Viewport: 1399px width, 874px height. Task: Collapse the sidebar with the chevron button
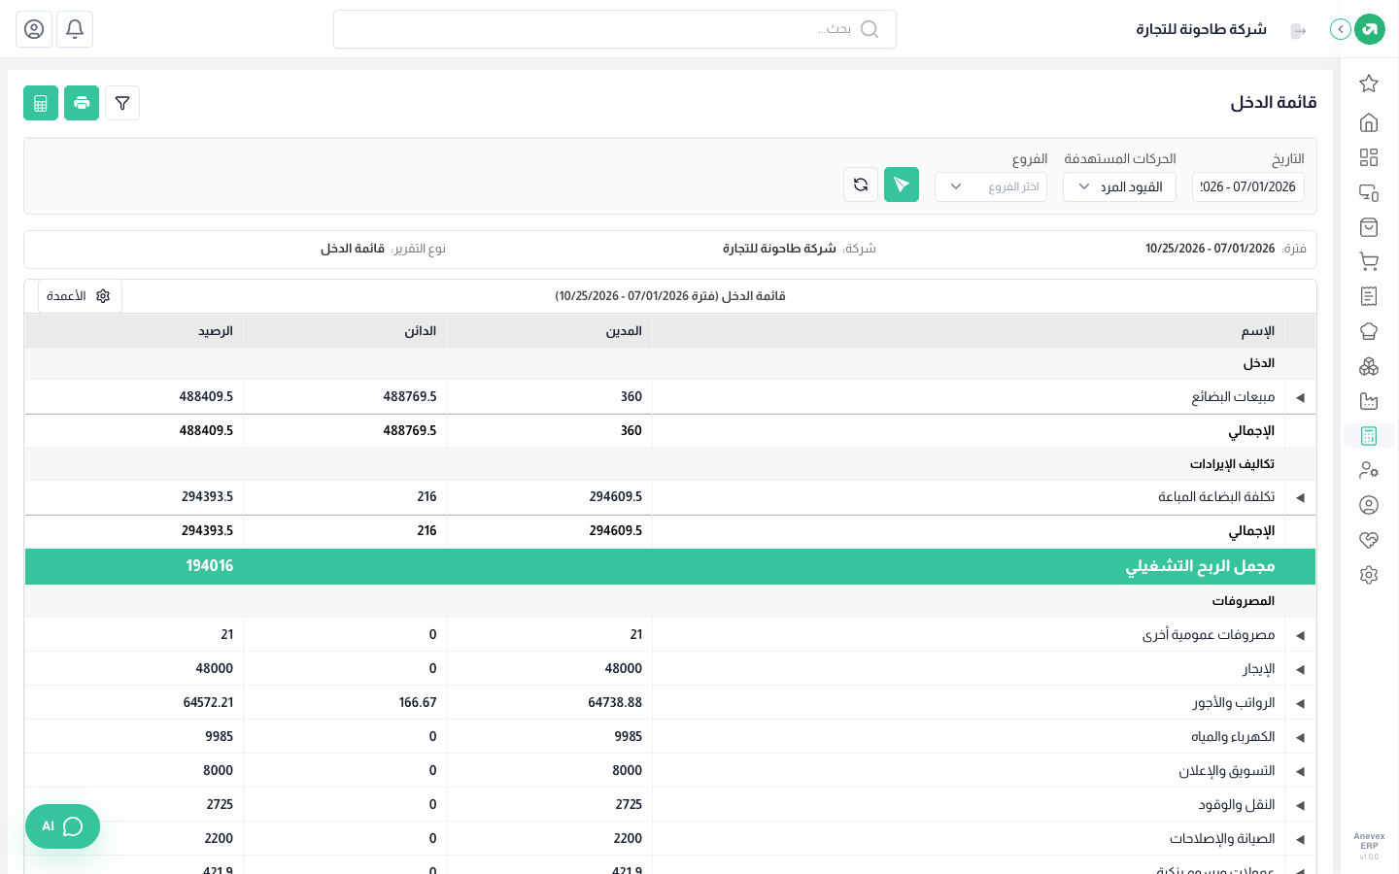pos(1341,29)
